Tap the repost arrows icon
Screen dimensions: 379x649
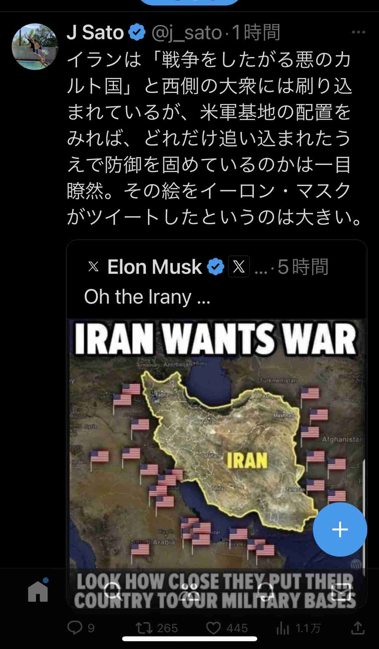[x=144, y=628]
